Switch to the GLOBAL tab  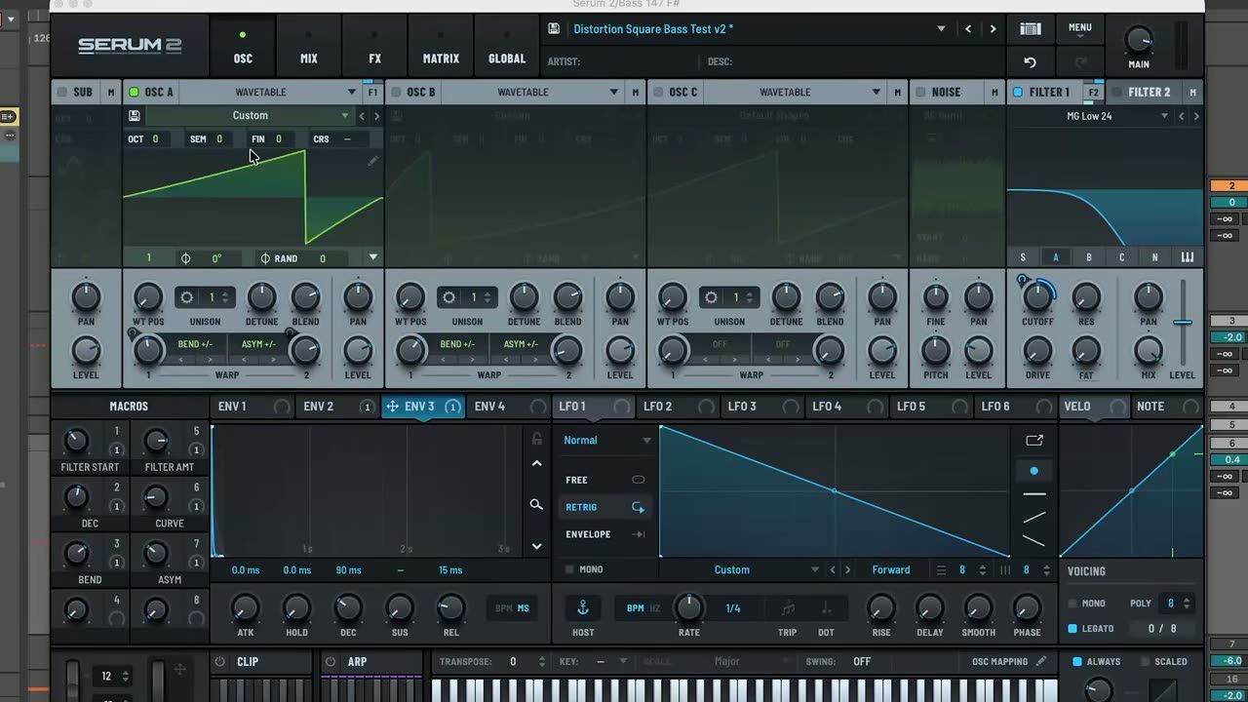click(507, 47)
